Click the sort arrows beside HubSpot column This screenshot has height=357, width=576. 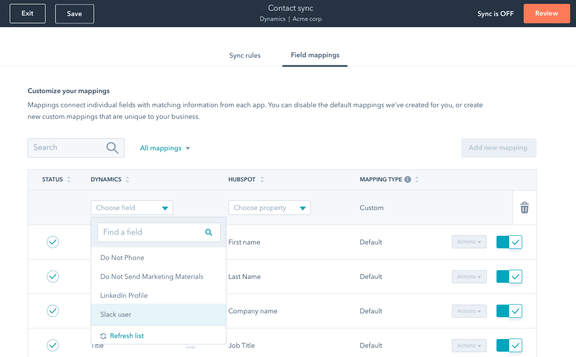tap(262, 179)
